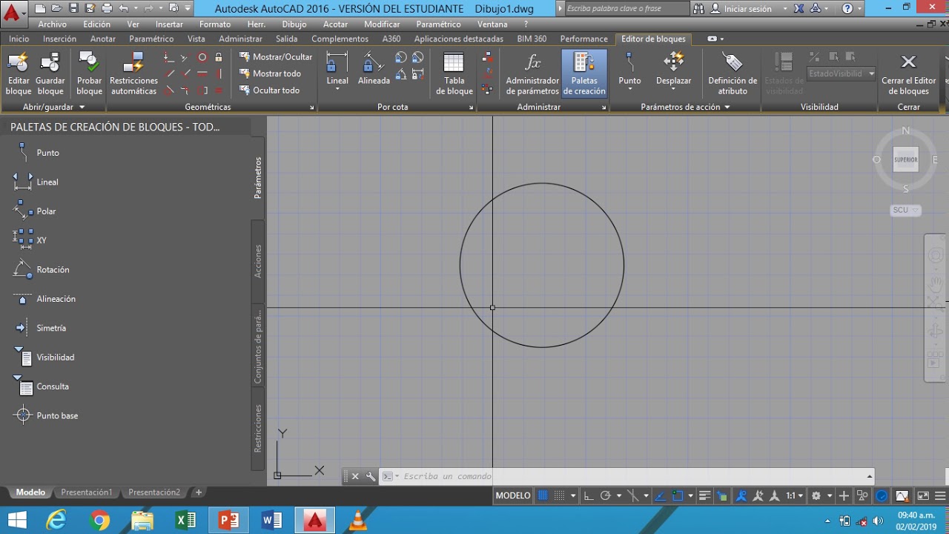Add a Consulta parameter from palette
The width and height of the screenshot is (949, 534).
[x=41, y=386]
